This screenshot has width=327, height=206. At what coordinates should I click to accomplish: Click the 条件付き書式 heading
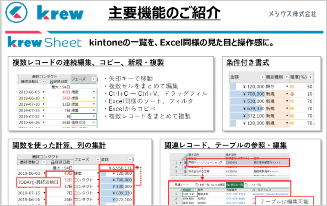(x=248, y=62)
